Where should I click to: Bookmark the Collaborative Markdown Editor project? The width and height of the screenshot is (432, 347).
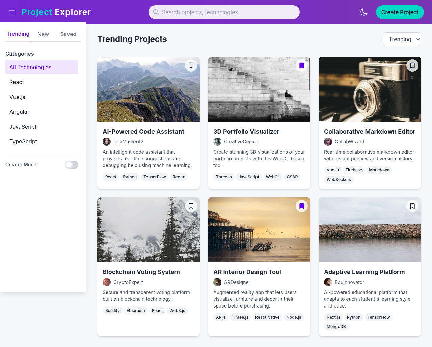(x=412, y=65)
